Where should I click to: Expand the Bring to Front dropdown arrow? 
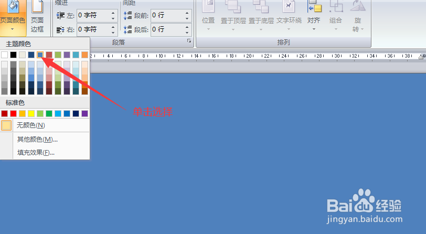pos(233,29)
